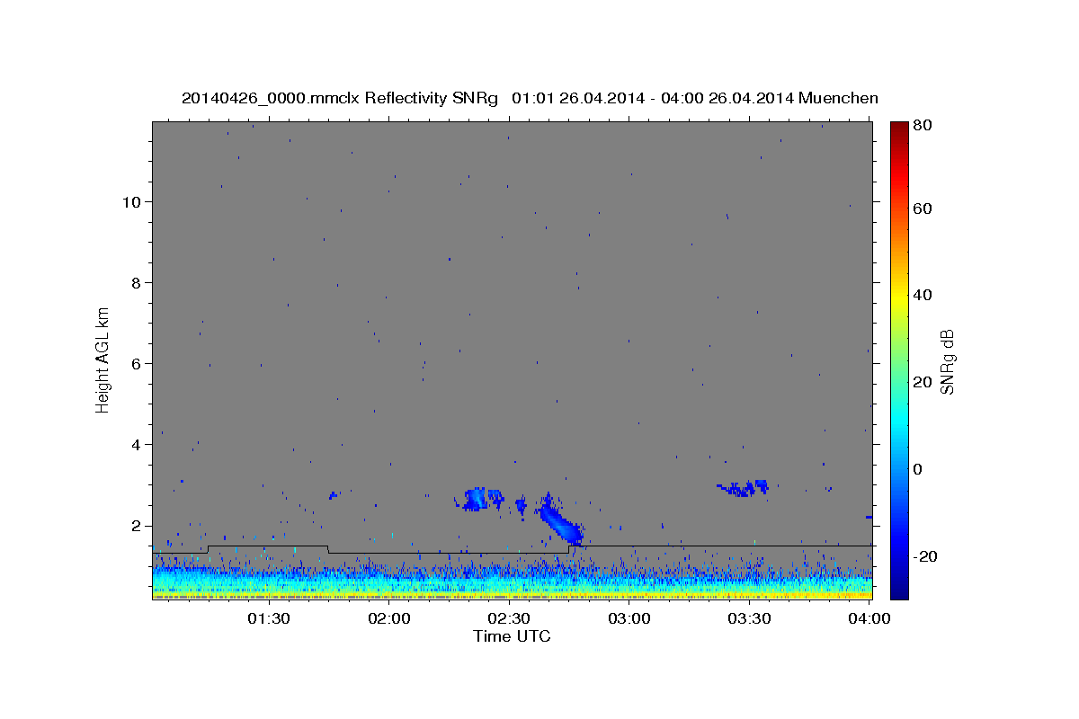1079x719 pixels.
Task: Click the height axis label 10
Action: tap(131, 201)
